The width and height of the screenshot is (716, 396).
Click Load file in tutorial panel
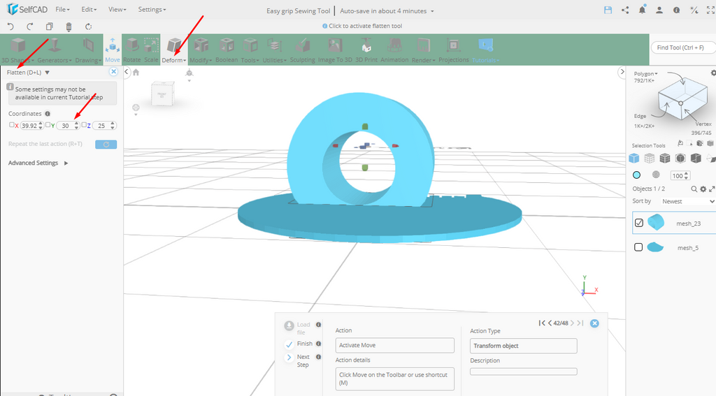coord(297,328)
